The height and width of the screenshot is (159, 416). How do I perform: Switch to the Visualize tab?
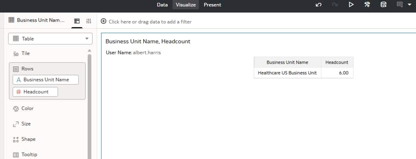point(186,5)
